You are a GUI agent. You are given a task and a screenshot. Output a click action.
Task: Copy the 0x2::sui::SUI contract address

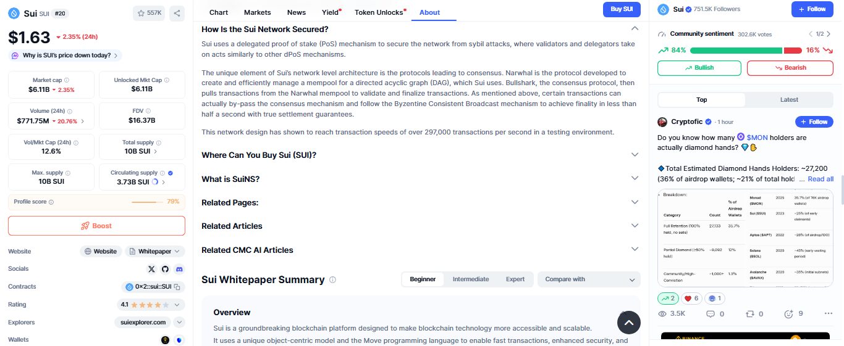coord(177,287)
